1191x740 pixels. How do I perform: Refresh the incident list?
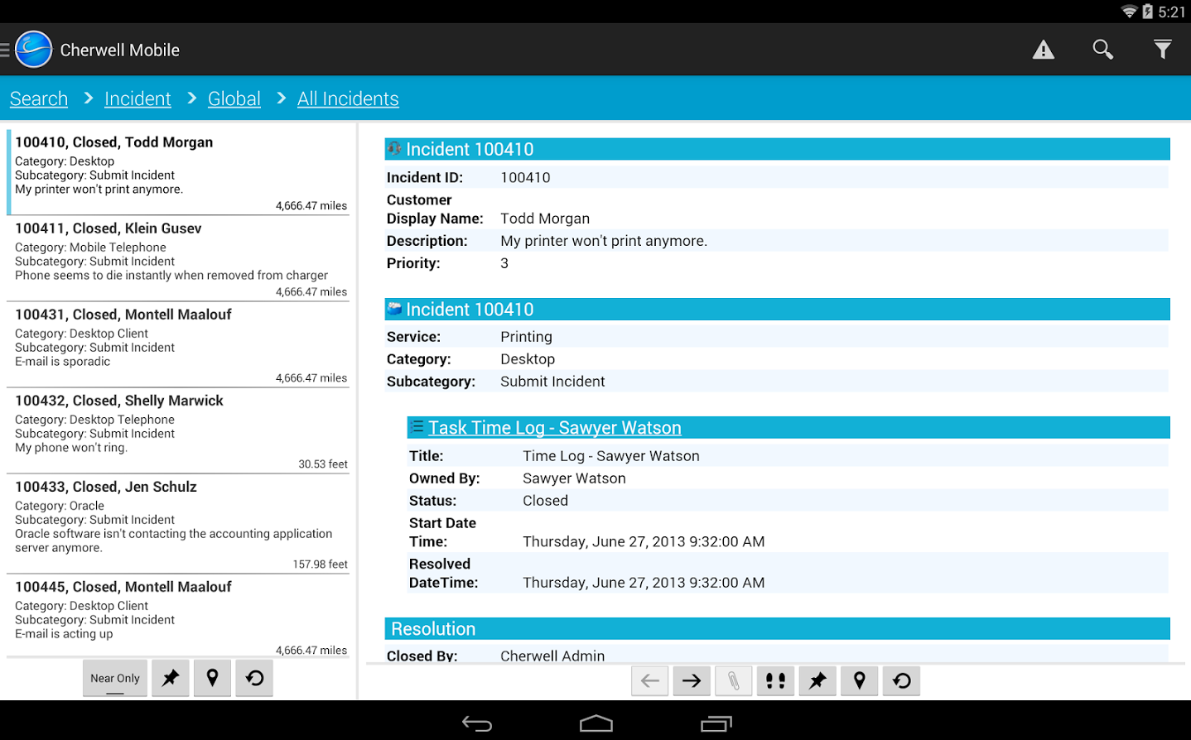click(254, 678)
